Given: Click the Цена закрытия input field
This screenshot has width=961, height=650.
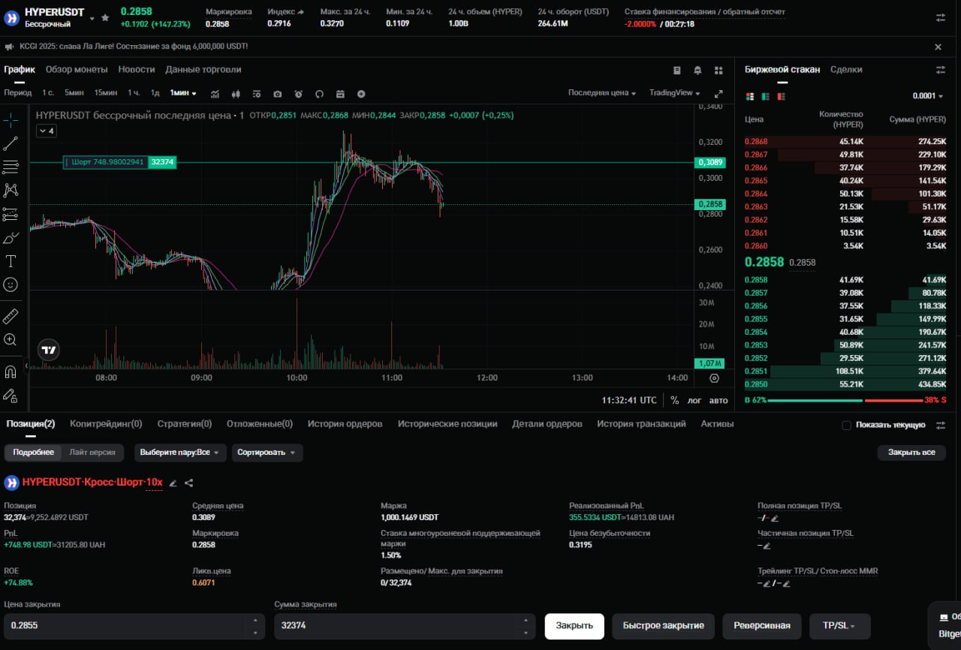Looking at the screenshot, I should click(x=135, y=625).
